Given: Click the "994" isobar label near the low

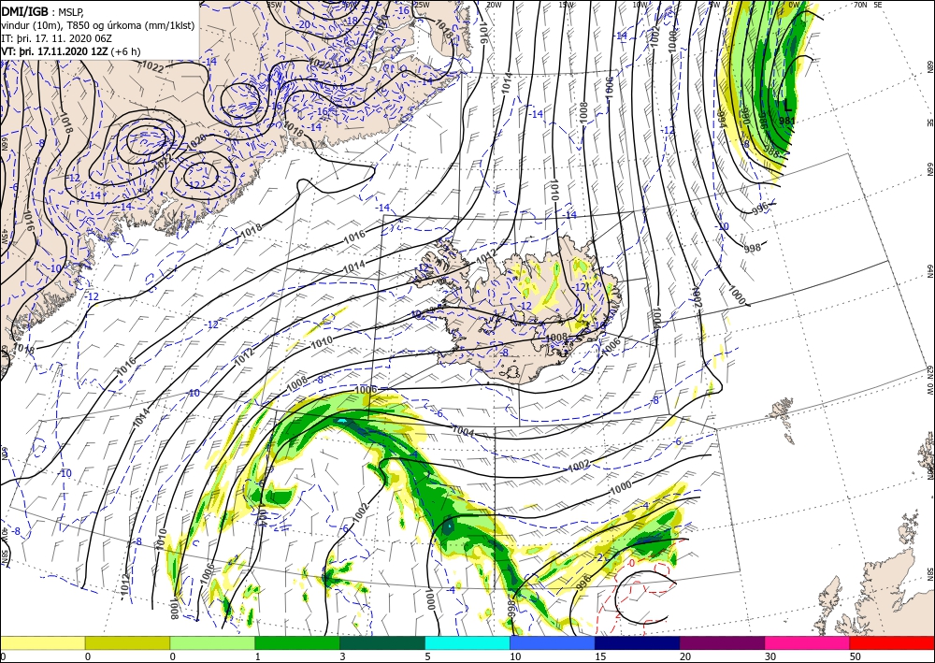Looking at the screenshot, I should [x=721, y=120].
